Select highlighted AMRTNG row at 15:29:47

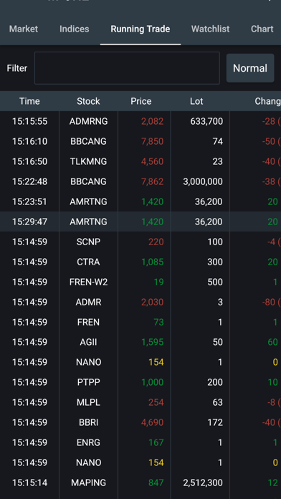[x=140, y=222]
